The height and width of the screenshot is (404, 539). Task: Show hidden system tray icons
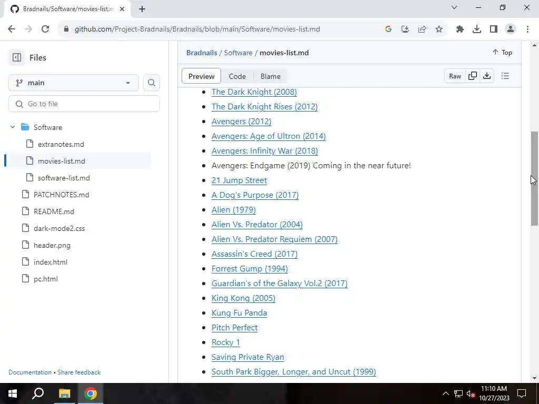coord(445,393)
